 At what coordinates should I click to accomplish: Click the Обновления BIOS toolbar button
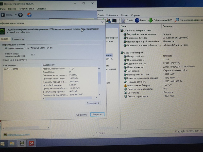[x=160, y=20]
